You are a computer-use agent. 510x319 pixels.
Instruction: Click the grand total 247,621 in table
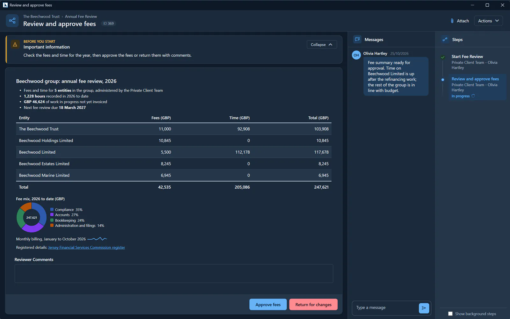pos(321,187)
